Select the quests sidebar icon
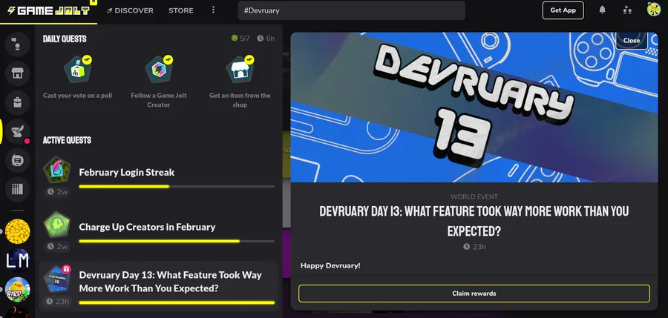Viewport: 668px width, 318px height. [18, 131]
